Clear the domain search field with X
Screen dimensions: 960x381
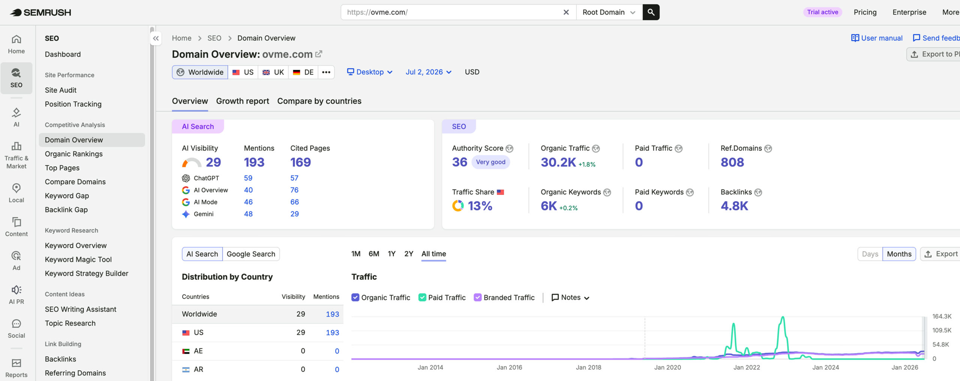click(566, 12)
